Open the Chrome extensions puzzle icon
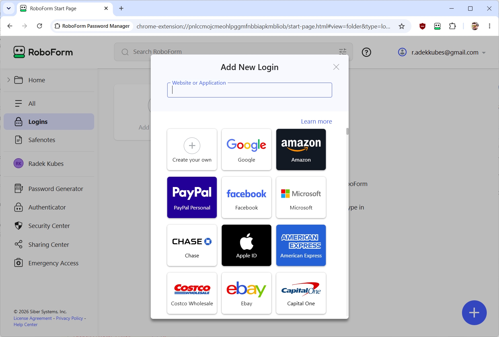The height and width of the screenshot is (337, 499). click(452, 26)
